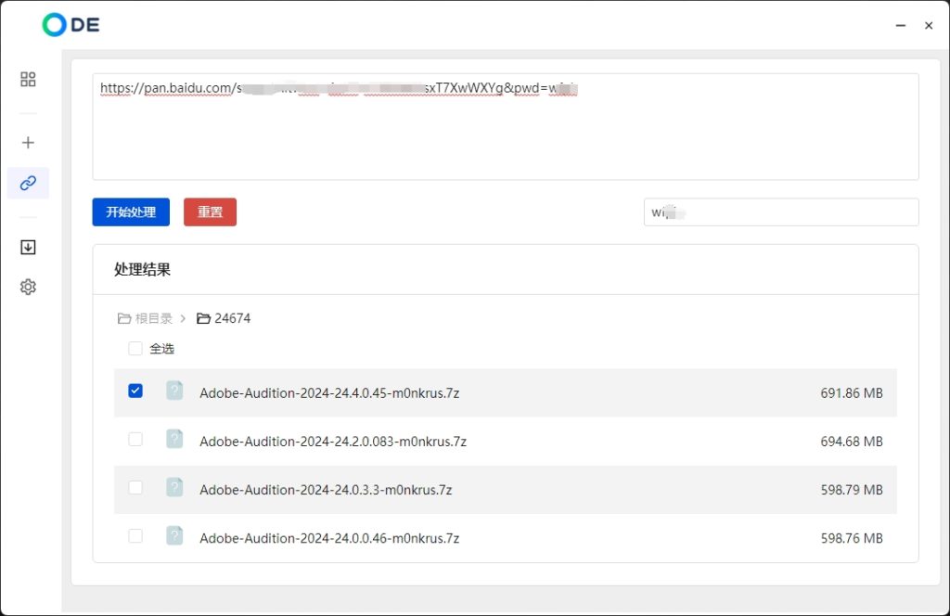Click the 694.68 MB size value
The width and height of the screenshot is (950, 616).
click(852, 442)
